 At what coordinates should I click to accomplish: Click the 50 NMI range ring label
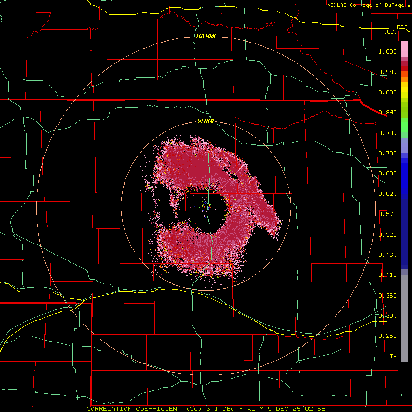point(206,121)
